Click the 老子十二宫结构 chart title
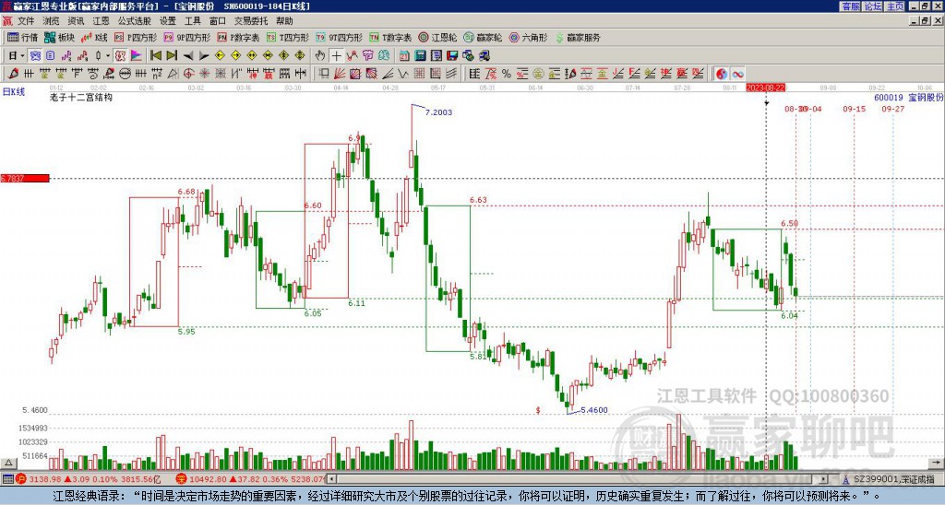This screenshot has width=945, height=505. click(x=81, y=97)
